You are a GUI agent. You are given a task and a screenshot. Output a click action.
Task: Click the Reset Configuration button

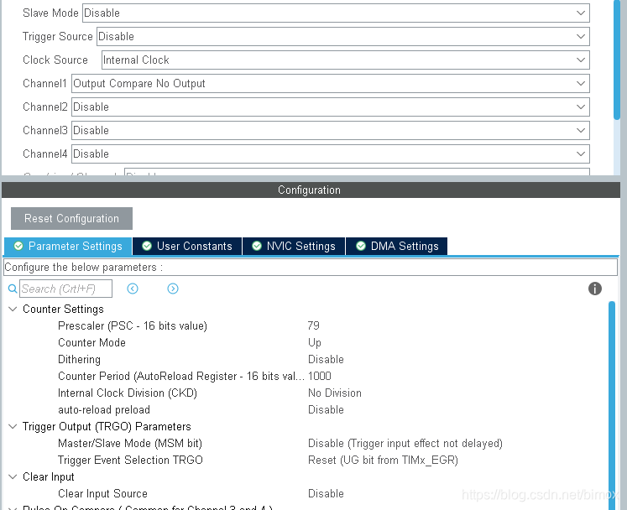(71, 218)
